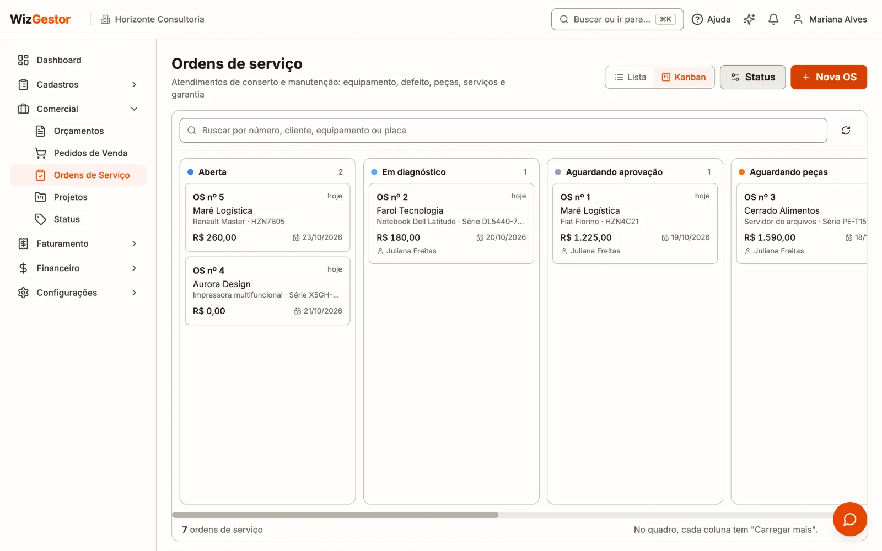This screenshot has width=882, height=551.
Task: Expand the Faturamento menu chevron
Action: pyautogui.click(x=134, y=244)
